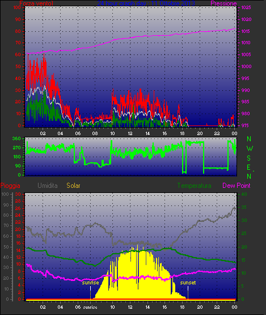Click the 'sunrise' label on the bottom time axis
Viewport: 266px width, 315px height.
tap(90, 307)
